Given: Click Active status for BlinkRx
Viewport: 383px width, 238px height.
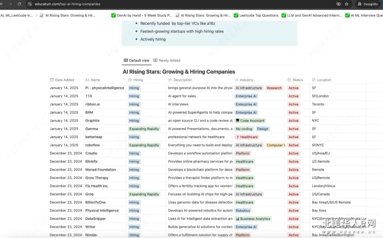Looking at the screenshot, I should pyautogui.click(x=293, y=161).
